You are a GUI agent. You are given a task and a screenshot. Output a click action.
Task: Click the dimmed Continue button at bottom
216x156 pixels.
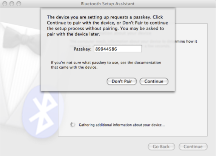click(x=193, y=147)
